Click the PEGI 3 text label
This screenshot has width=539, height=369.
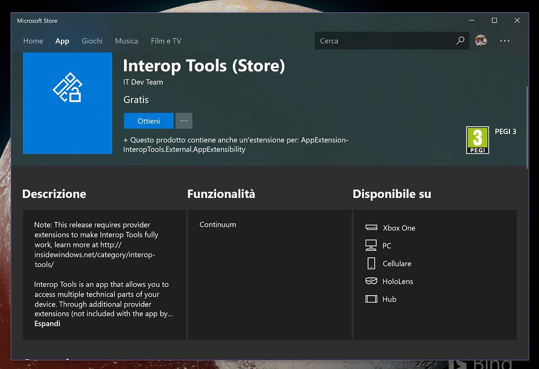click(506, 132)
